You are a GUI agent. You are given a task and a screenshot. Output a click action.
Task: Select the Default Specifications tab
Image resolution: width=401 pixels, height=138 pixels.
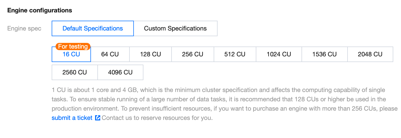click(x=92, y=28)
